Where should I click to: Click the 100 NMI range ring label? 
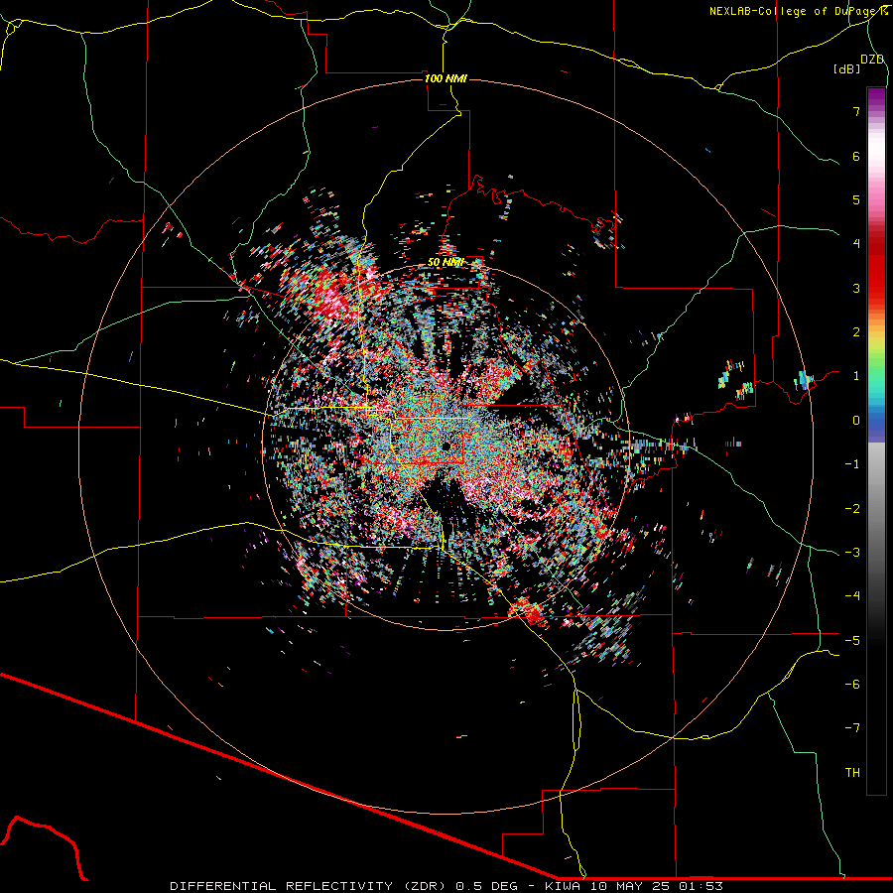(446, 78)
